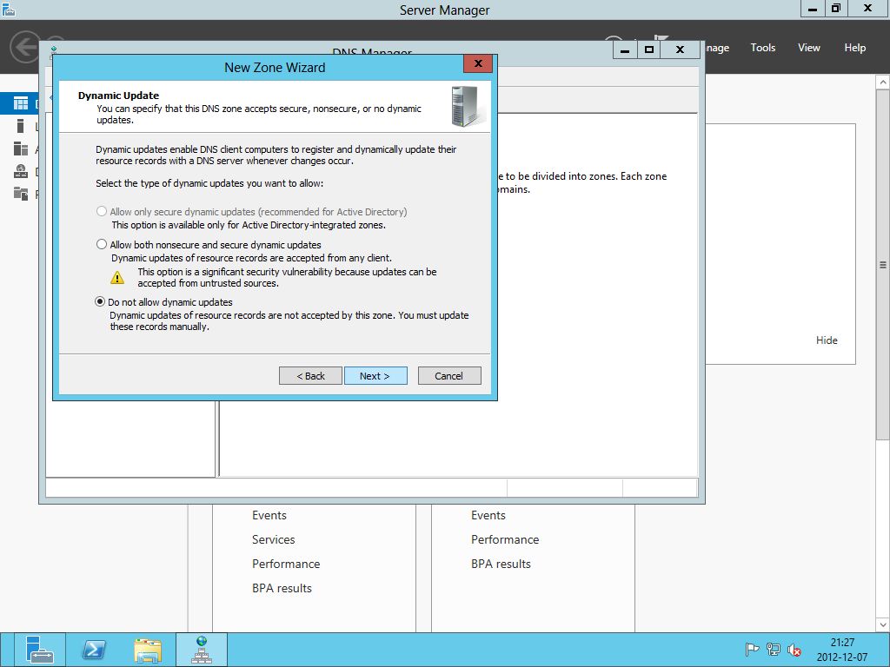Click the Hide link in Server Manager
Screen dimensions: 890x667
click(x=827, y=340)
